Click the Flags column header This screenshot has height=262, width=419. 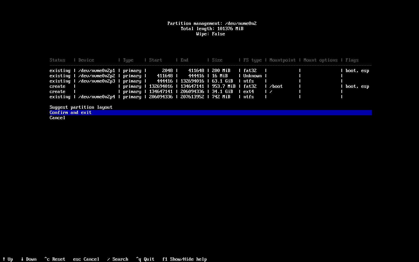tap(352, 60)
